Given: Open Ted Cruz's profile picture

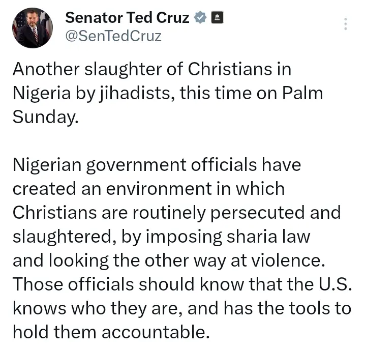Looking at the screenshot, I should [x=33, y=27].
